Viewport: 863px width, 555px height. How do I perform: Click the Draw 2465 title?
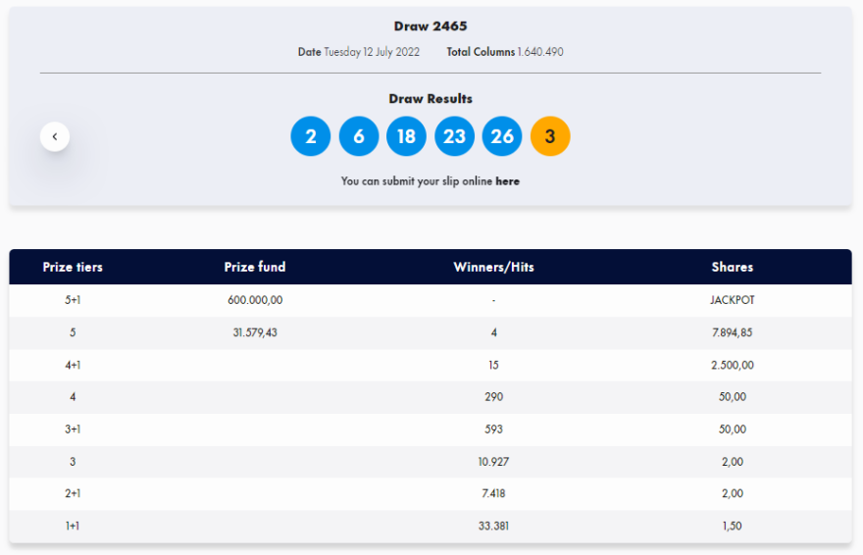tap(431, 26)
